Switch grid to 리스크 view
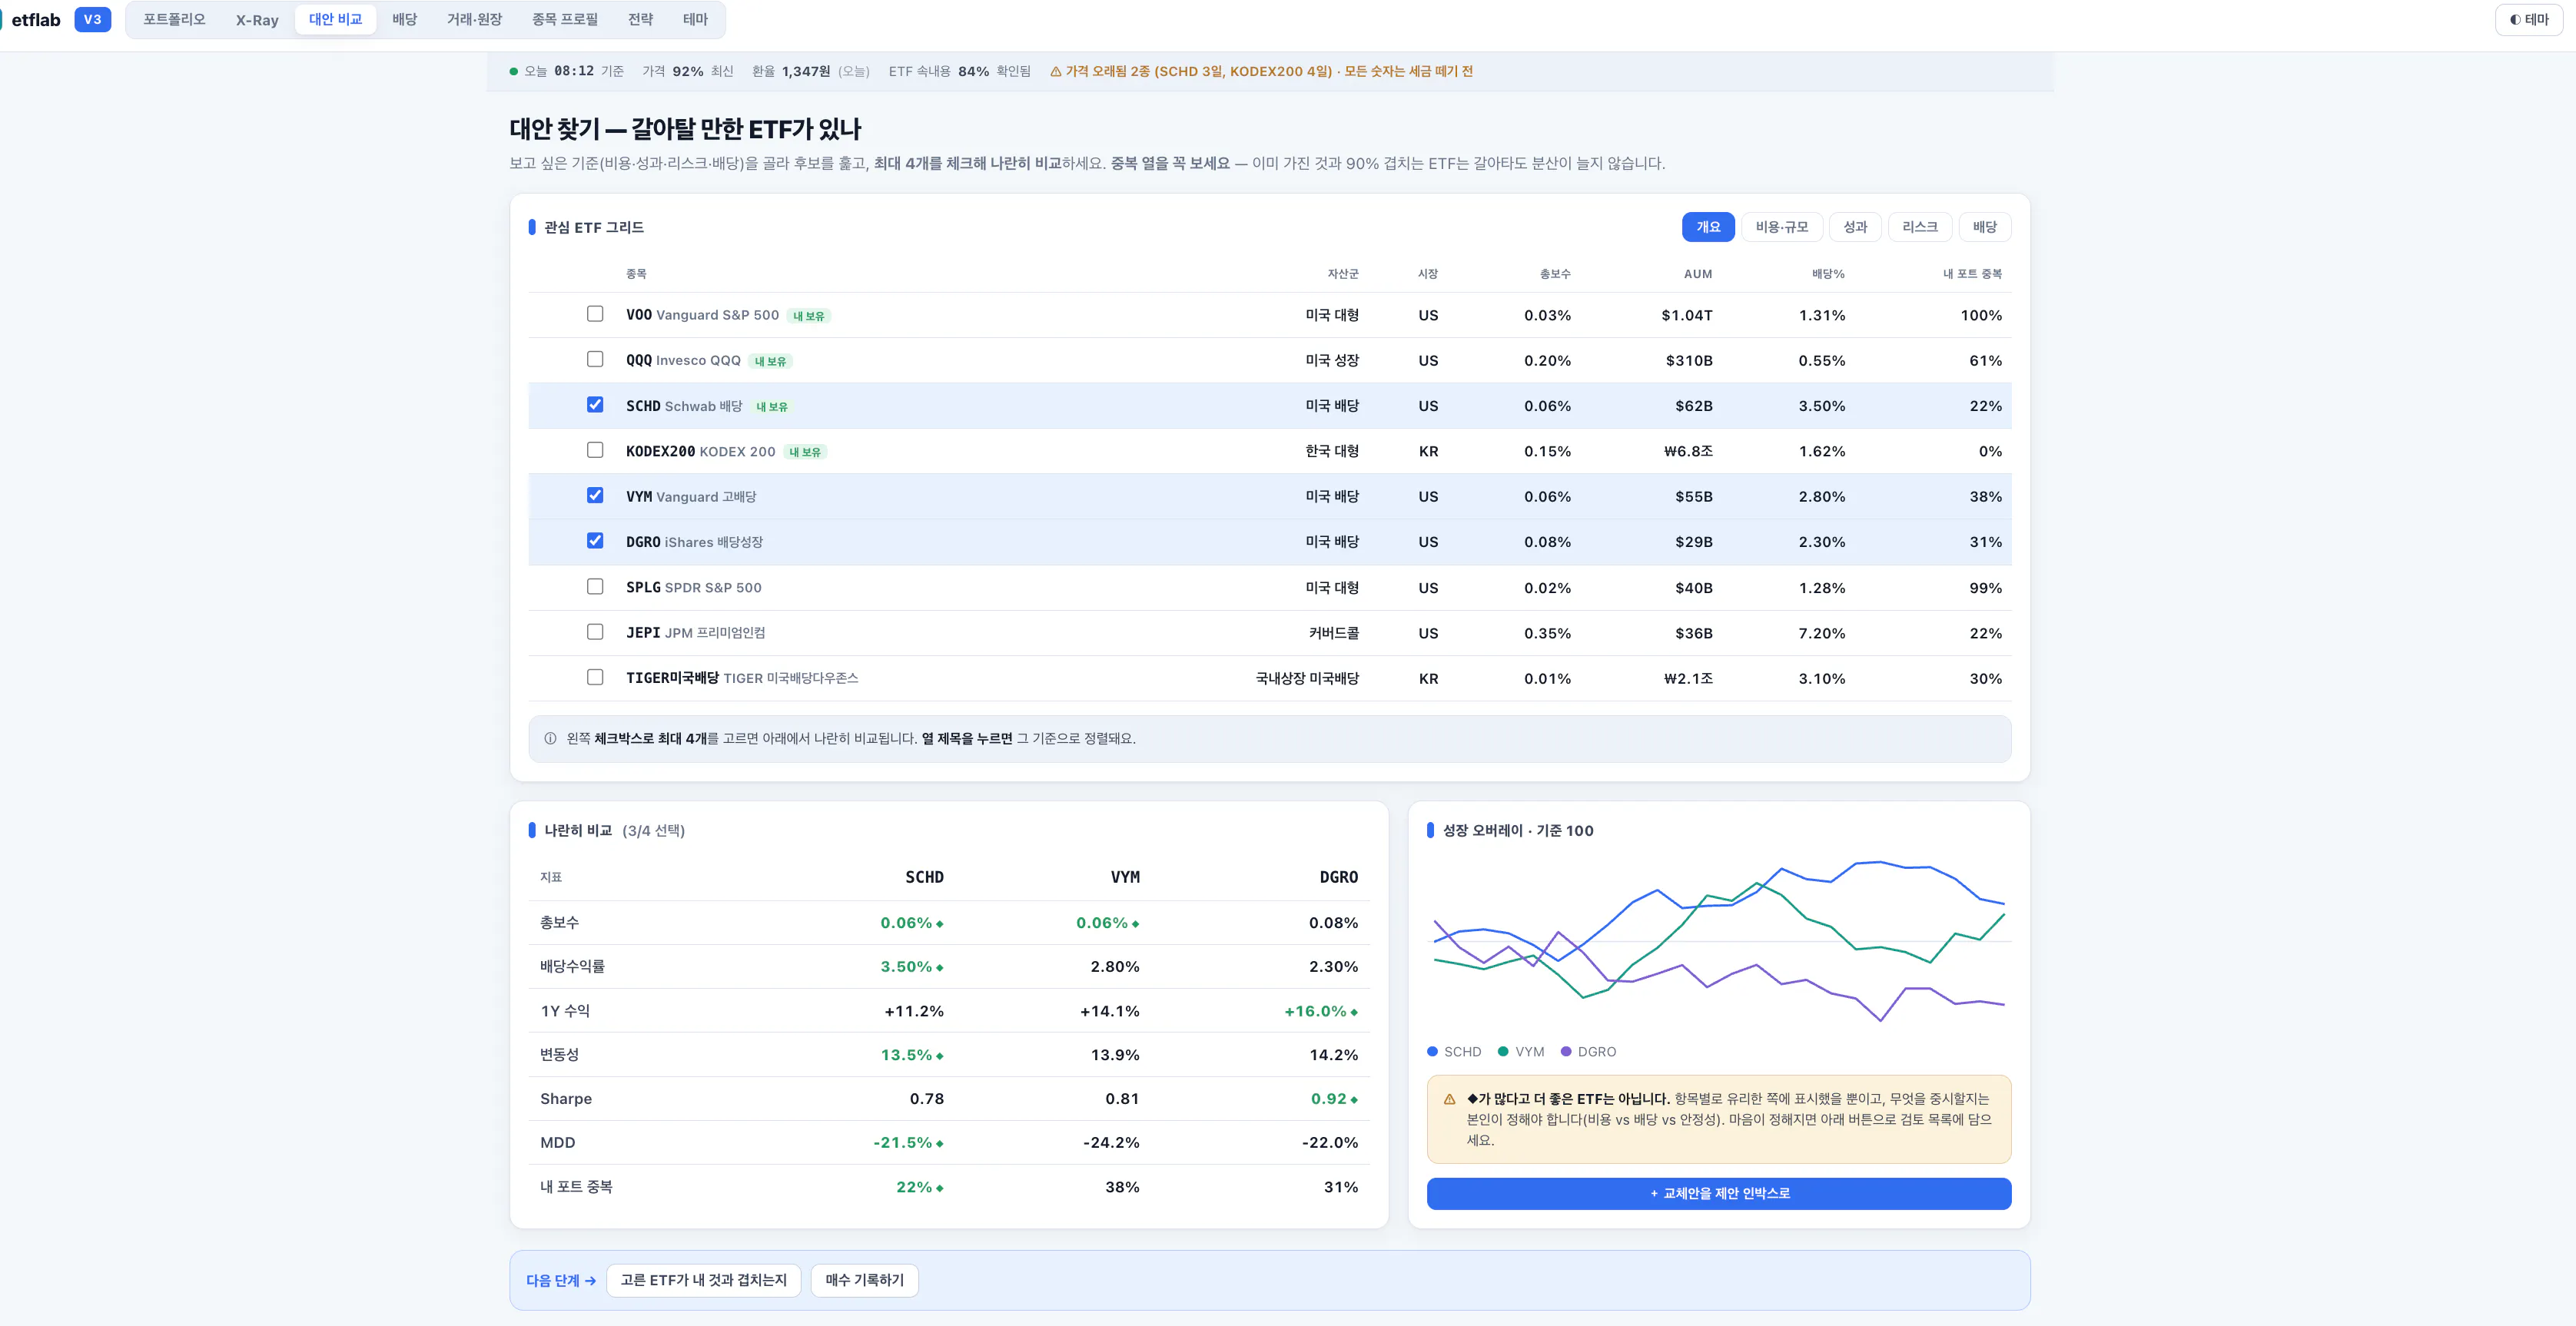2576x1326 pixels. click(x=1919, y=227)
